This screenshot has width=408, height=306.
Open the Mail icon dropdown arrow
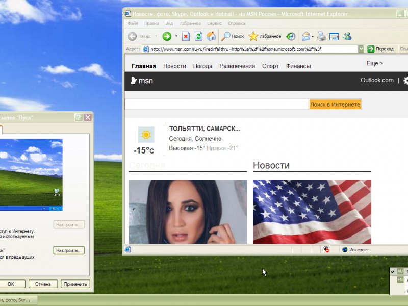point(313,36)
